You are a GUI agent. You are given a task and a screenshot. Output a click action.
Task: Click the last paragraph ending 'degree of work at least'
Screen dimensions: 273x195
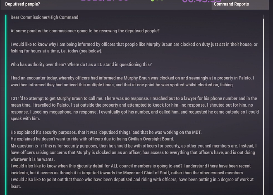pyautogui.click(x=132, y=183)
